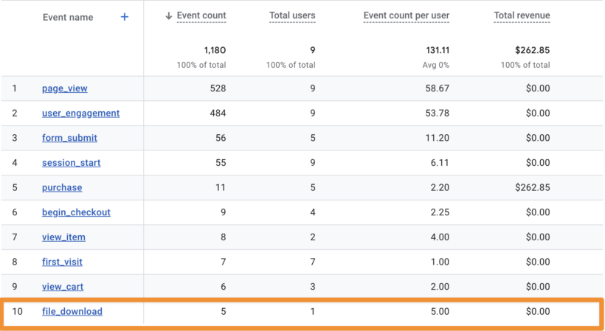This screenshot has width=605, height=331.
Task: Click view_cart per-user value 2.00
Action: point(440,287)
